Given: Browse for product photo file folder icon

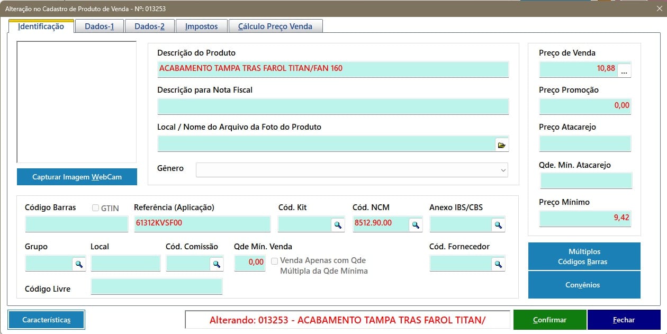Looking at the screenshot, I should pos(502,145).
